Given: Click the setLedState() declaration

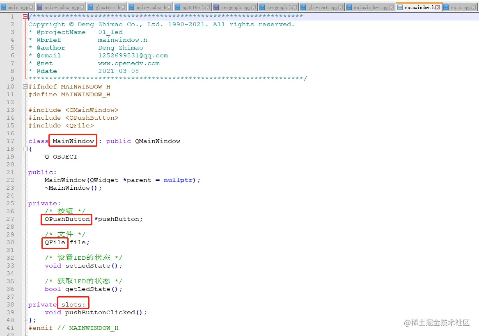Looking at the screenshot, I should click(83, 266).
